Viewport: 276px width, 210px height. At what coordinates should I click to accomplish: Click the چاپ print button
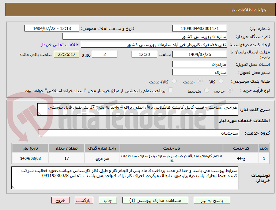pyautogui.click(x=108, y=200)
